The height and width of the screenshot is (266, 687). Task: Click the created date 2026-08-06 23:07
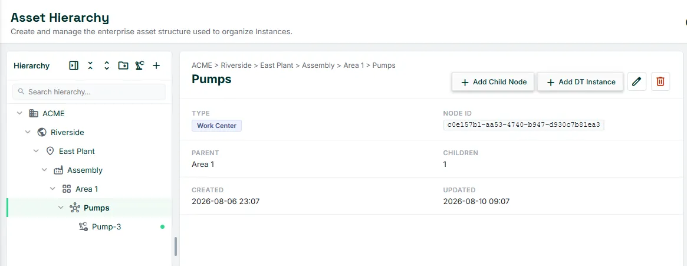(x=225, y=202)
